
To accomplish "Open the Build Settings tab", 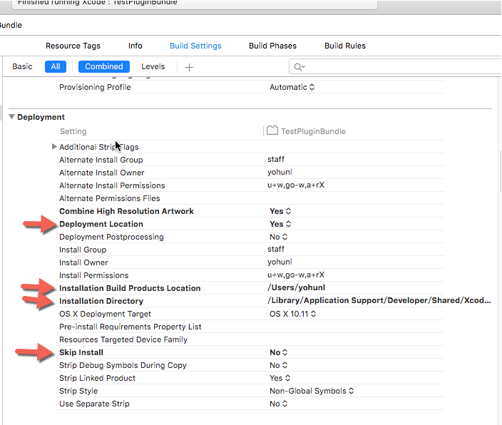I will 195,46.
